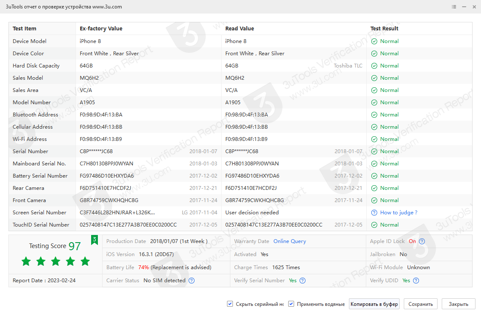Click help icon beside Verify UDID
481x316 pixels.
coord(416,281)
